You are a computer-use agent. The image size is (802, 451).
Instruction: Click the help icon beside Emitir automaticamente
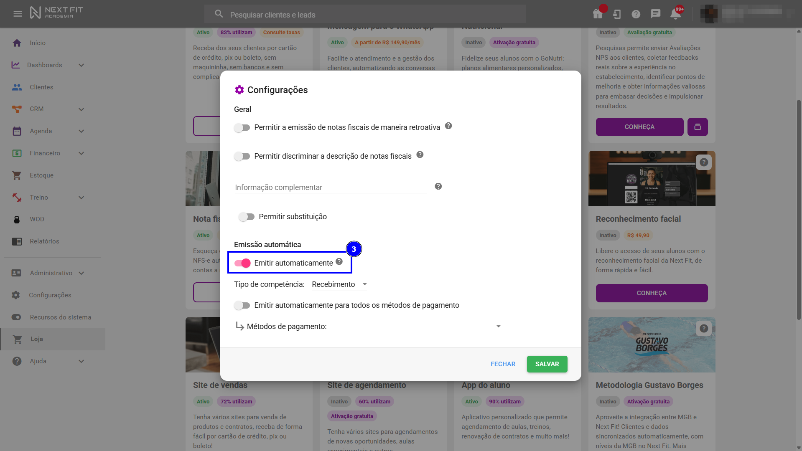(339, 261)
